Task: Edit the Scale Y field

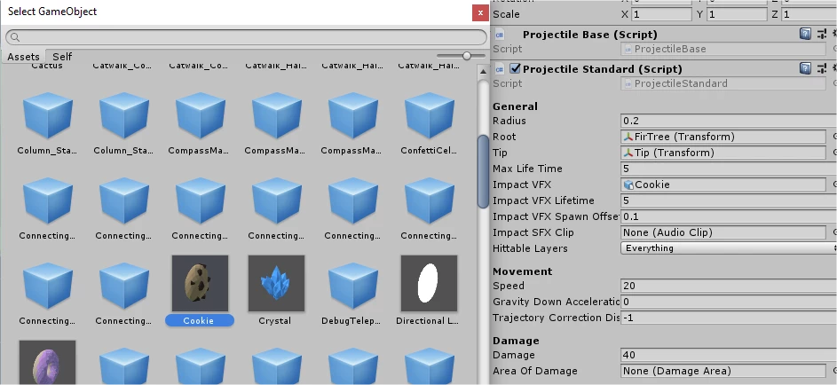Action: [737, 14]
